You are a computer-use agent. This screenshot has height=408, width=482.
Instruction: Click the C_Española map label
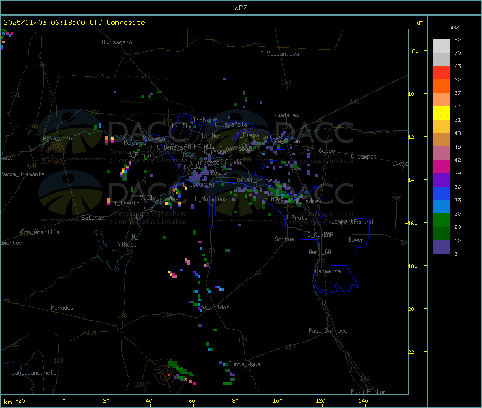click(x=231, y=124)
